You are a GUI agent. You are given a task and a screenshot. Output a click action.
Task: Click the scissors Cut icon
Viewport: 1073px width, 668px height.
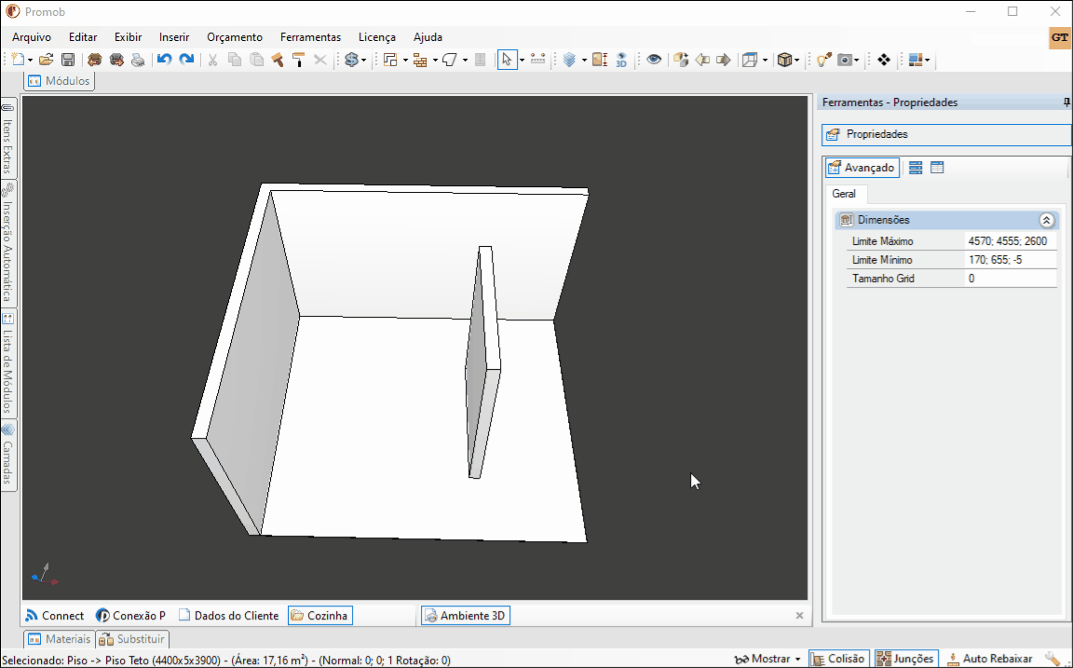pos(212,60)
